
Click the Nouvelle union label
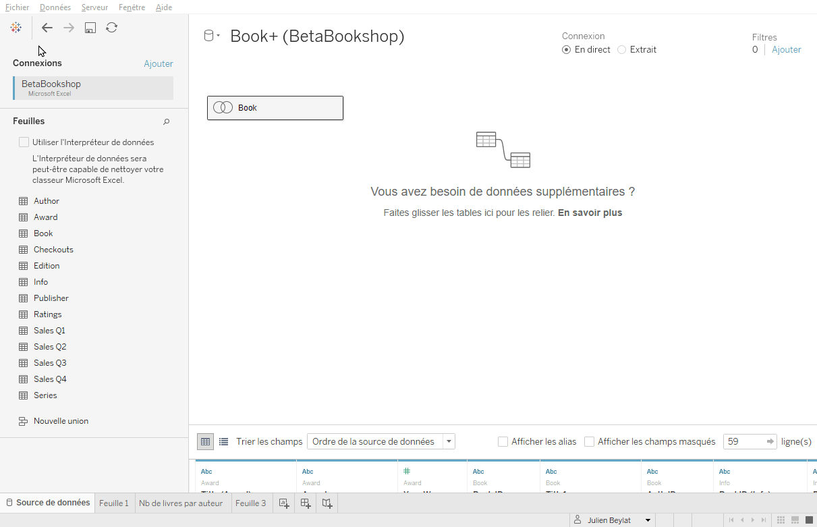(61, 421)
